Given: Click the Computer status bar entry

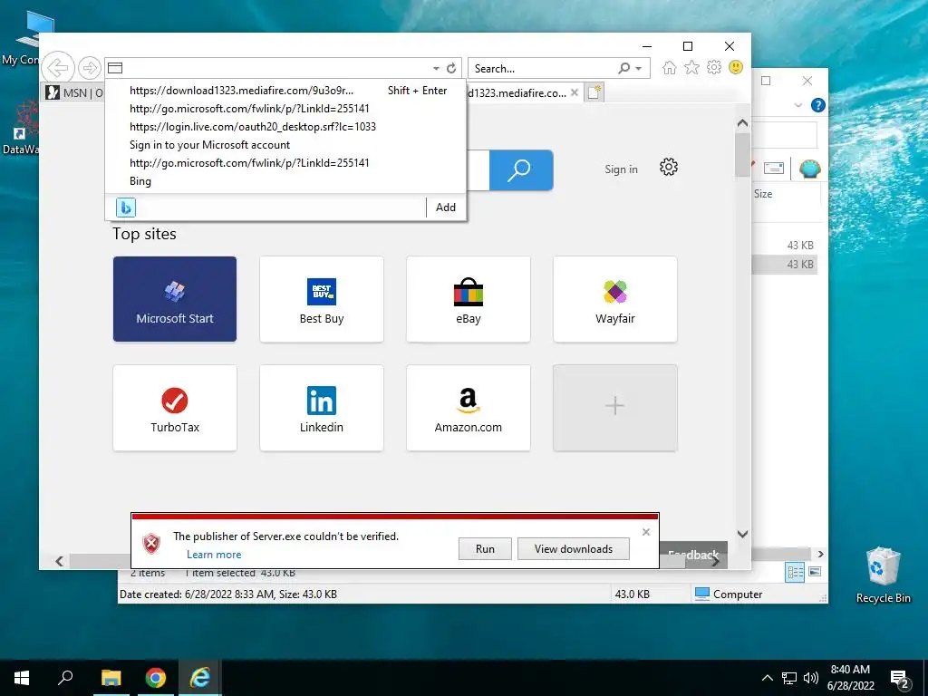Looking at the screenshot, I should (729, 594).
